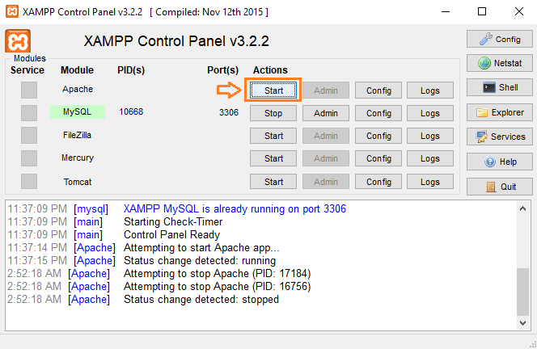Click the Apache module label
Viewport: 537px width, 349px height.
pyautogui.click(x=78, y=89)
